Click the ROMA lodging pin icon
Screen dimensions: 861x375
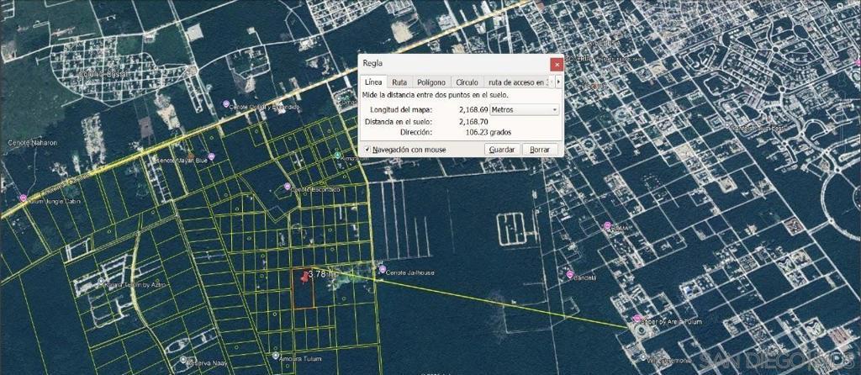click(x=607, y=225)
